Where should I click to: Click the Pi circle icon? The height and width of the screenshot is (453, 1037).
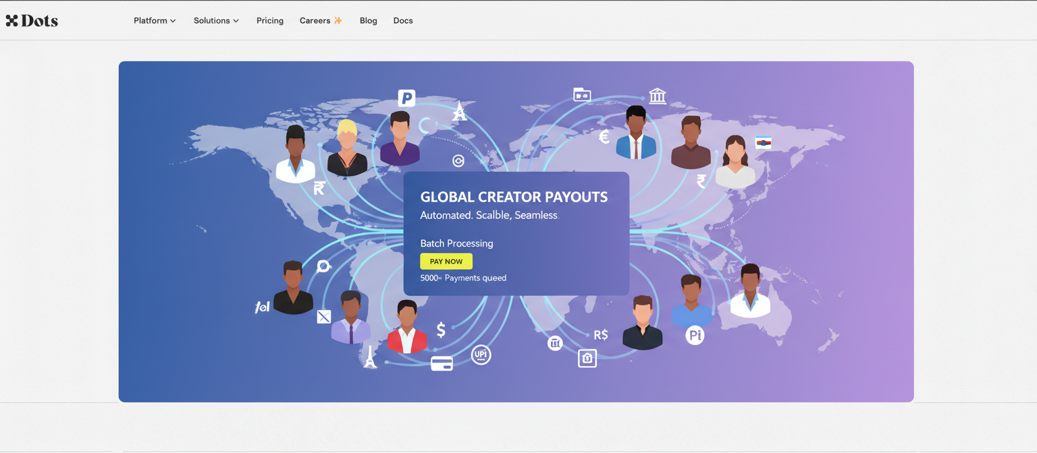(x=695, y=335)
